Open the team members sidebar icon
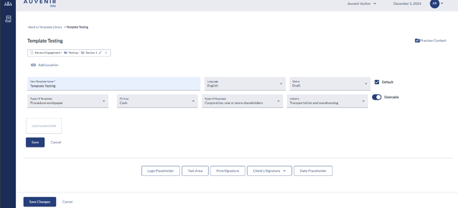Image resolution: width=458 pixels, height=208 pixels. (8, 4)
